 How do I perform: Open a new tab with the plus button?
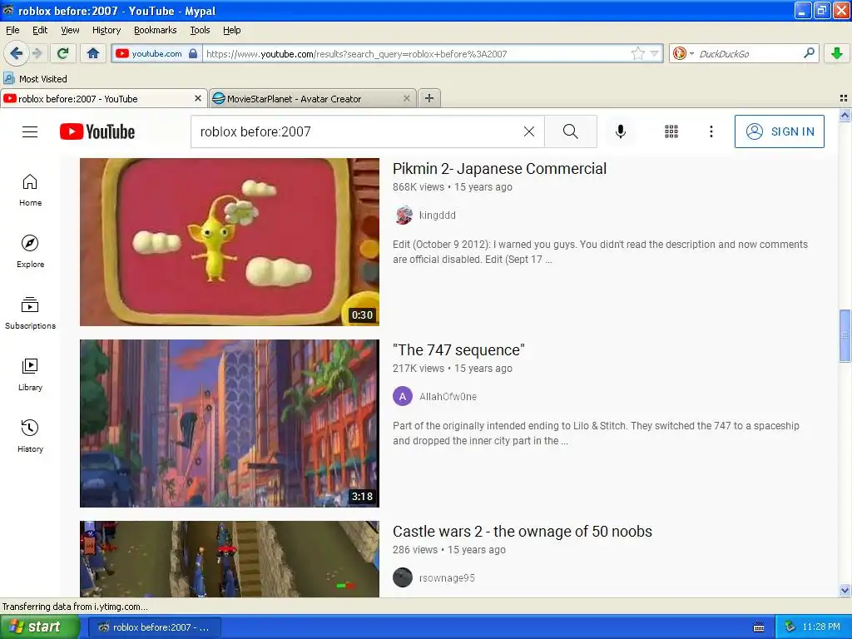[429, 98]
